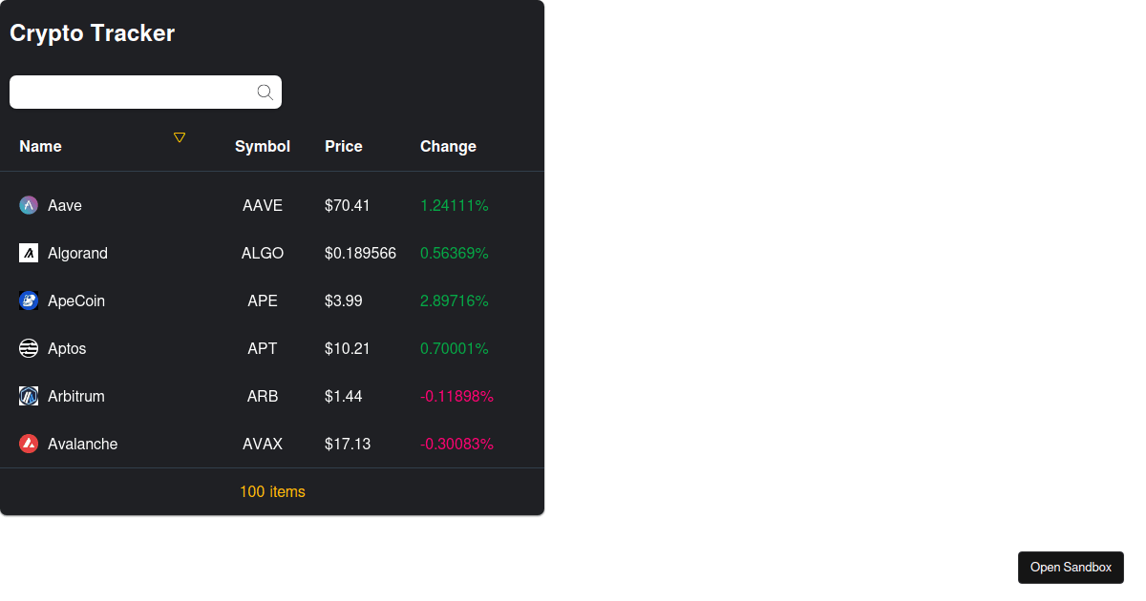The width and height of the screenshot is (1146, 601).
Task: Click the Aave cryptocurrency logo
Action: (x=28, y=205)
